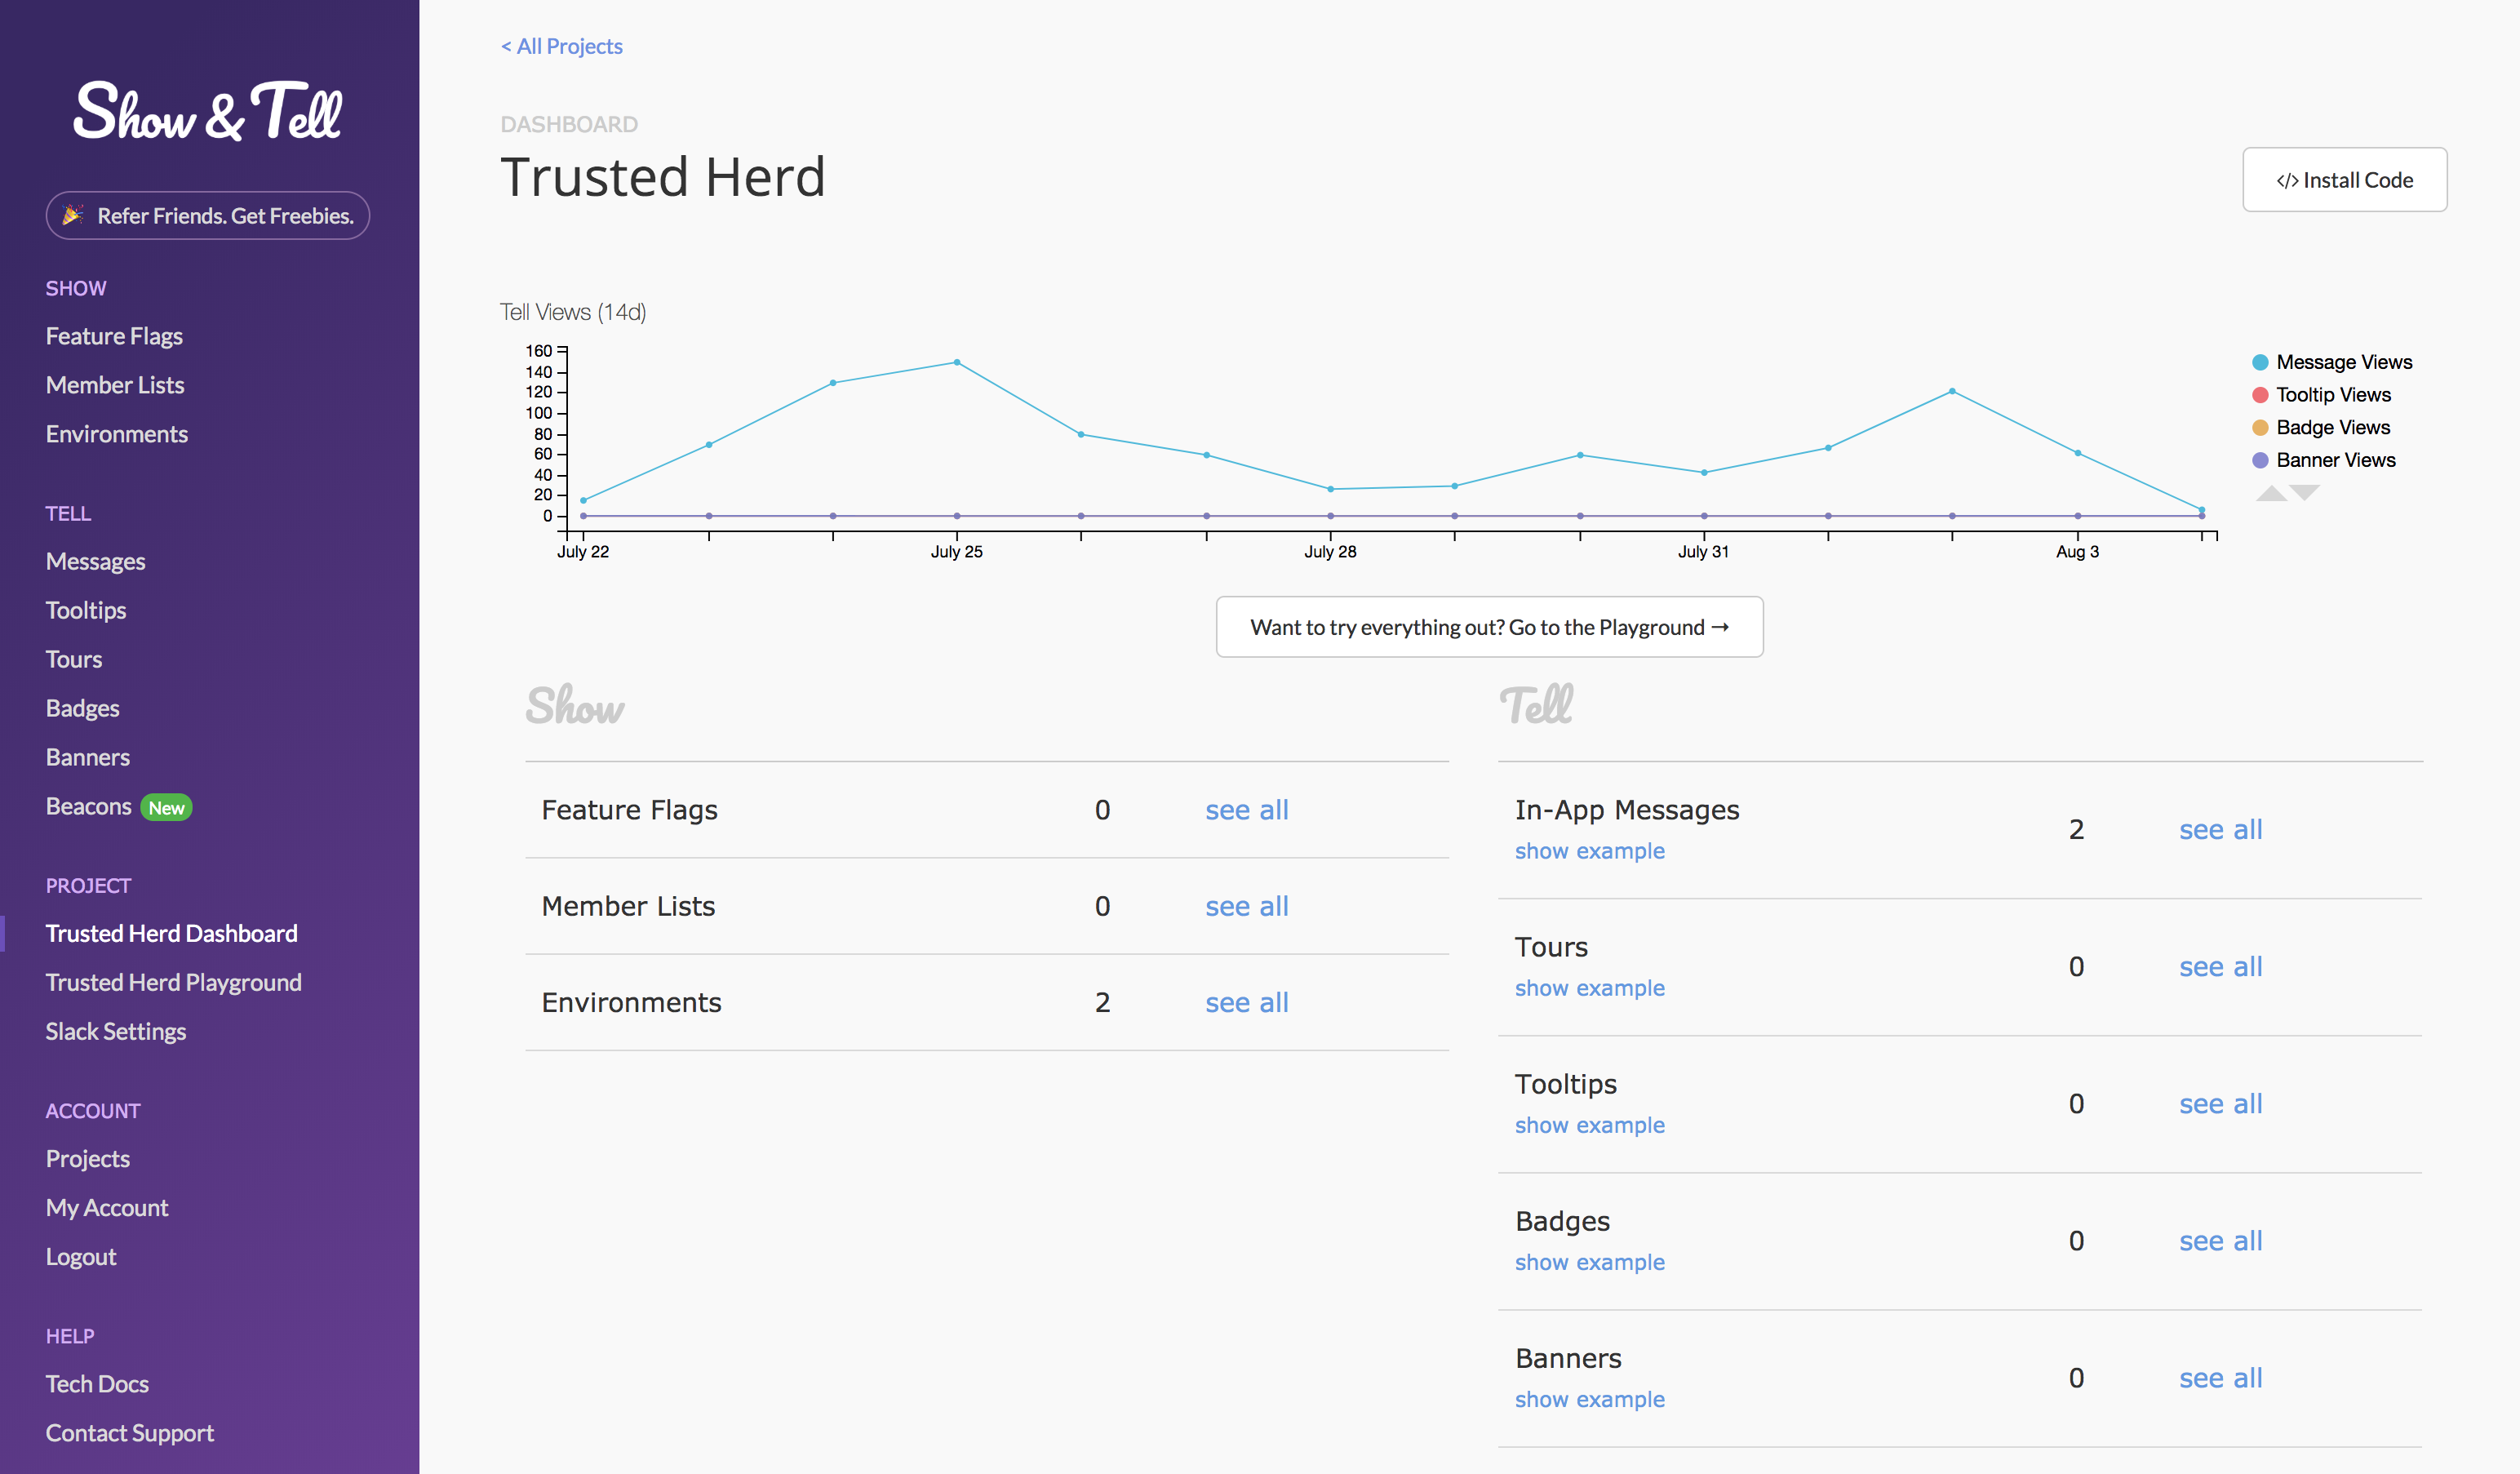Open the Slack Settings sidebar item
Viewport: 2520px width, 1474px height.
click(116, 1031)
